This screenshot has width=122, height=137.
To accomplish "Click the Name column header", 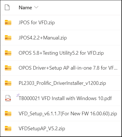I will [25, 8].
